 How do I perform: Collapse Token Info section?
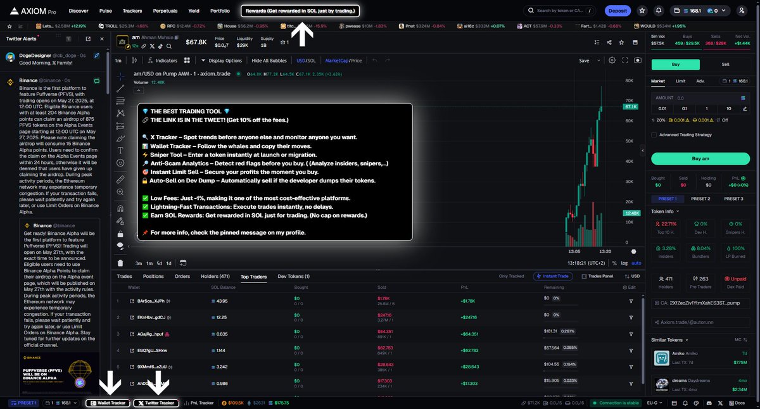[665, 211]
